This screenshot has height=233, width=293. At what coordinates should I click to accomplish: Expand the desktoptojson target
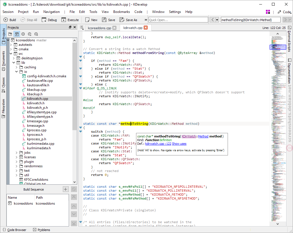tap(14, 58)
